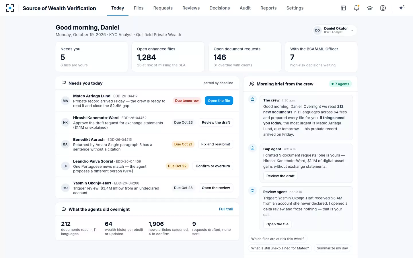Open the Open enhanced files card

tap(168, 57)
